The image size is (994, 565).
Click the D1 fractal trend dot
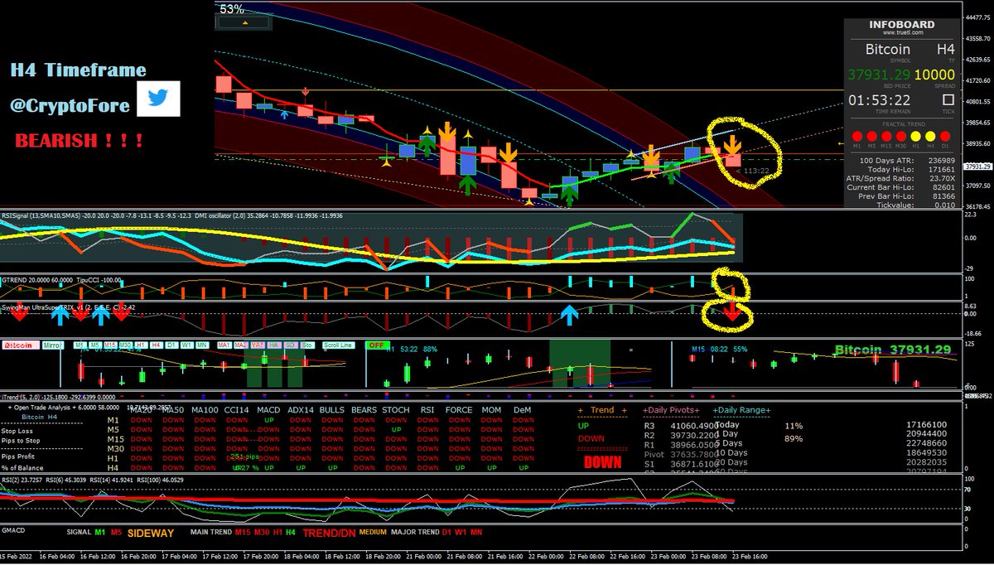945,136
